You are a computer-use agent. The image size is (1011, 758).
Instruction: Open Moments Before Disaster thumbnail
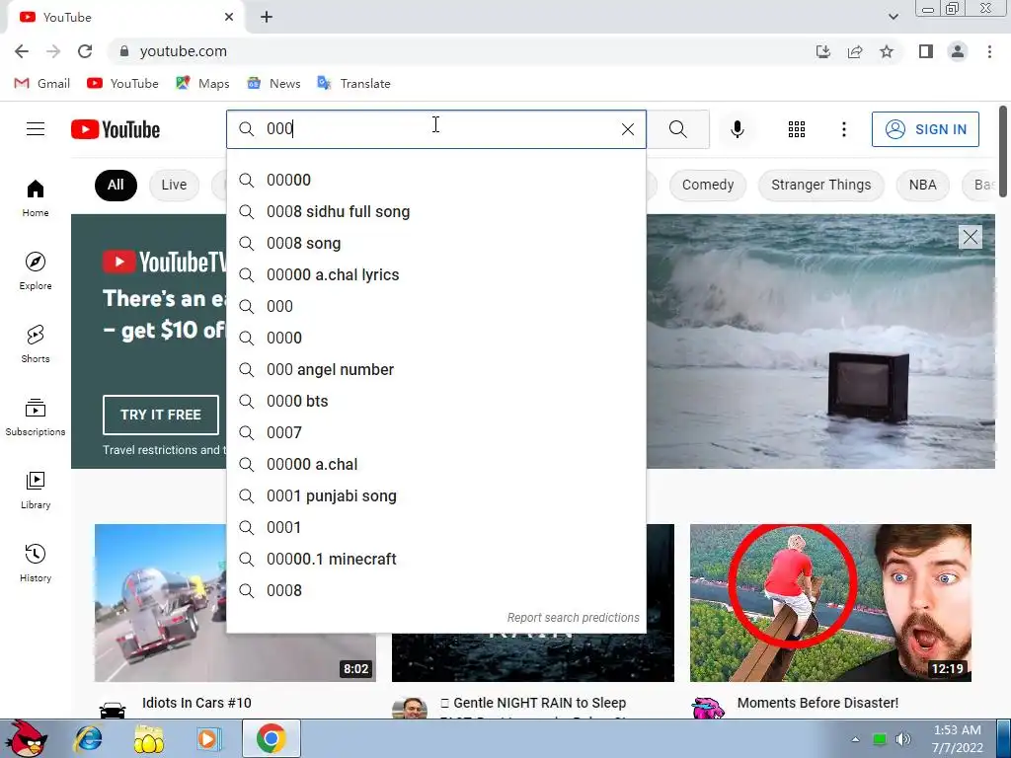tap(830, 603)
